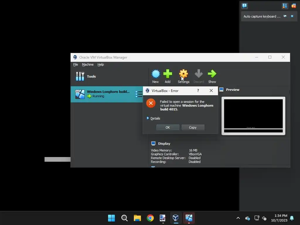The width and height of the screenshot is (300, 225).
Task: Click the green Add machine icon
Action: coord(168,74)
